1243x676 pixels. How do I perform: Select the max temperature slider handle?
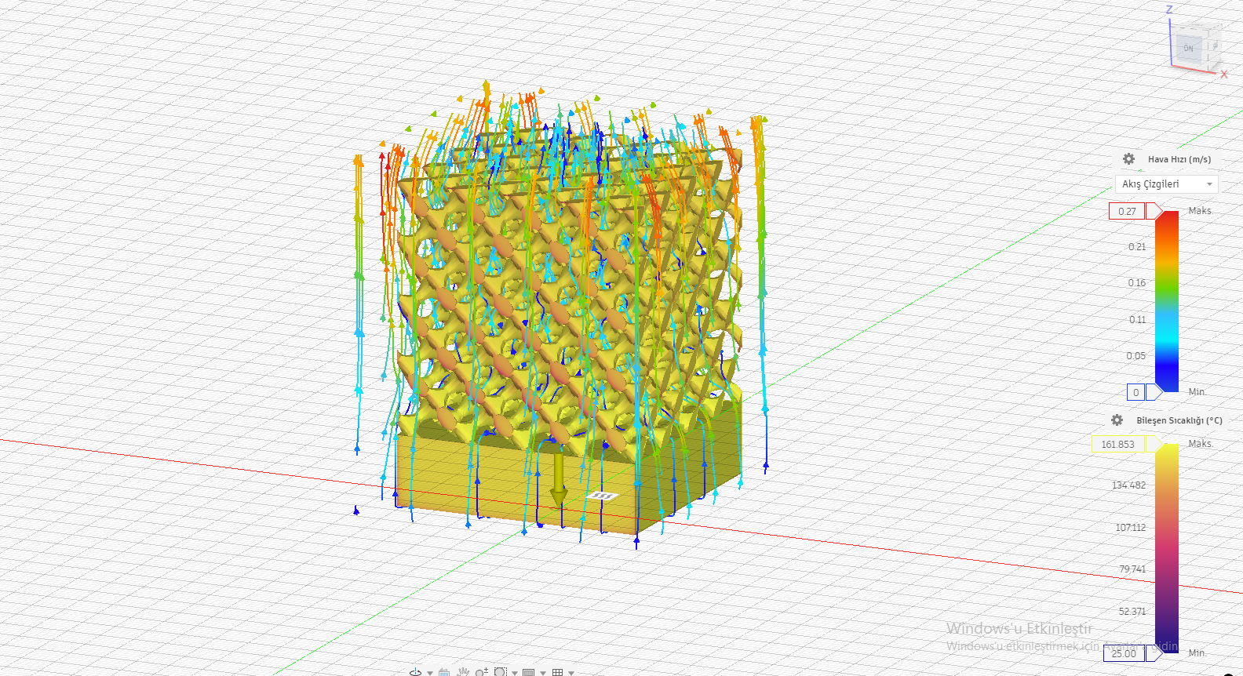1154,444
